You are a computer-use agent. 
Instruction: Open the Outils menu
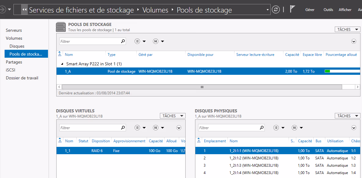click(328, 10)
